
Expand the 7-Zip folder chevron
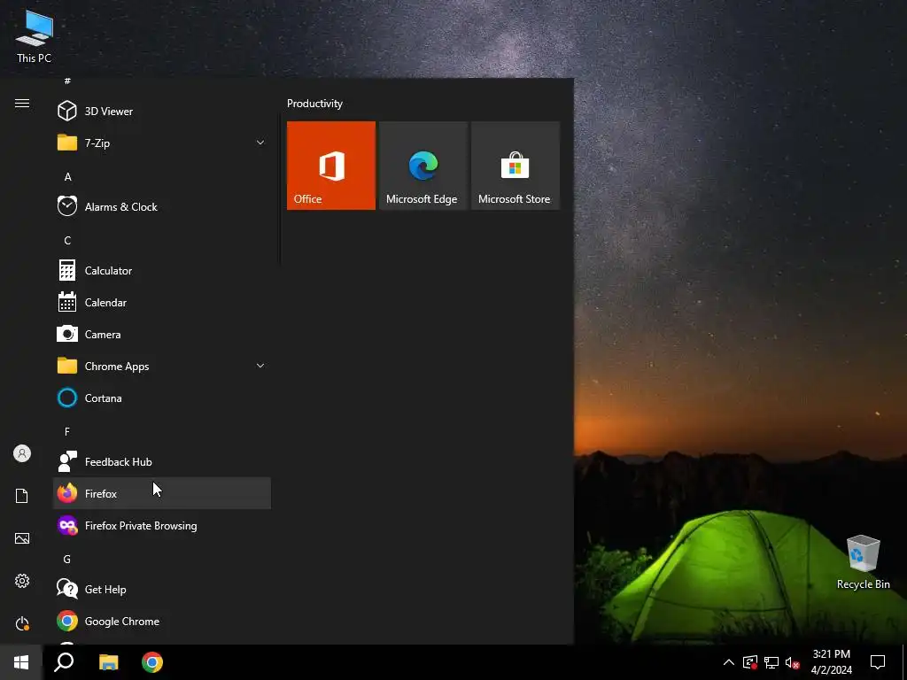click(x=260, y=143)
